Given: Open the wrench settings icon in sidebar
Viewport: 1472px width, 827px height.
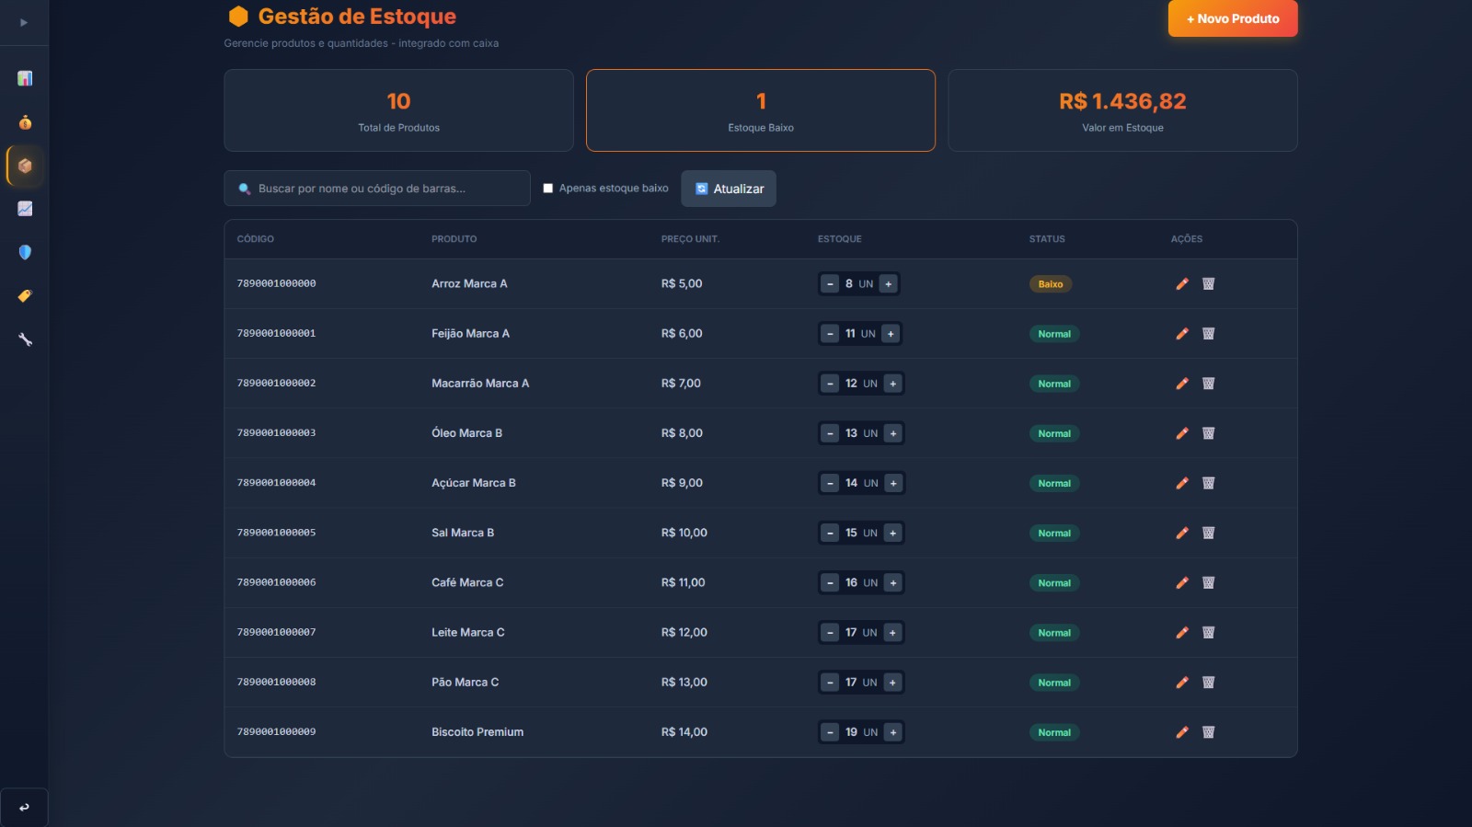Looking at the screenshot, I should 25,339.
